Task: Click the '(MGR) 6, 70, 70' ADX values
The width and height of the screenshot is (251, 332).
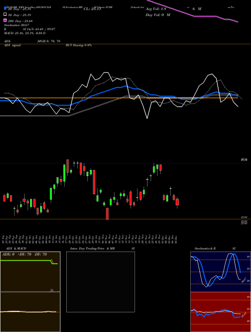Action: click(49, 41)
